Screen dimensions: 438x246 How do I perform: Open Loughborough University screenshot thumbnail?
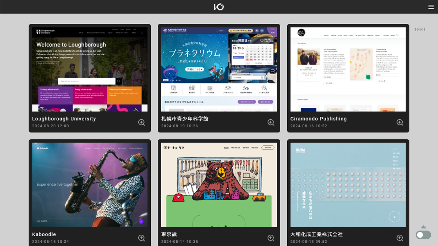coord(90,69)
